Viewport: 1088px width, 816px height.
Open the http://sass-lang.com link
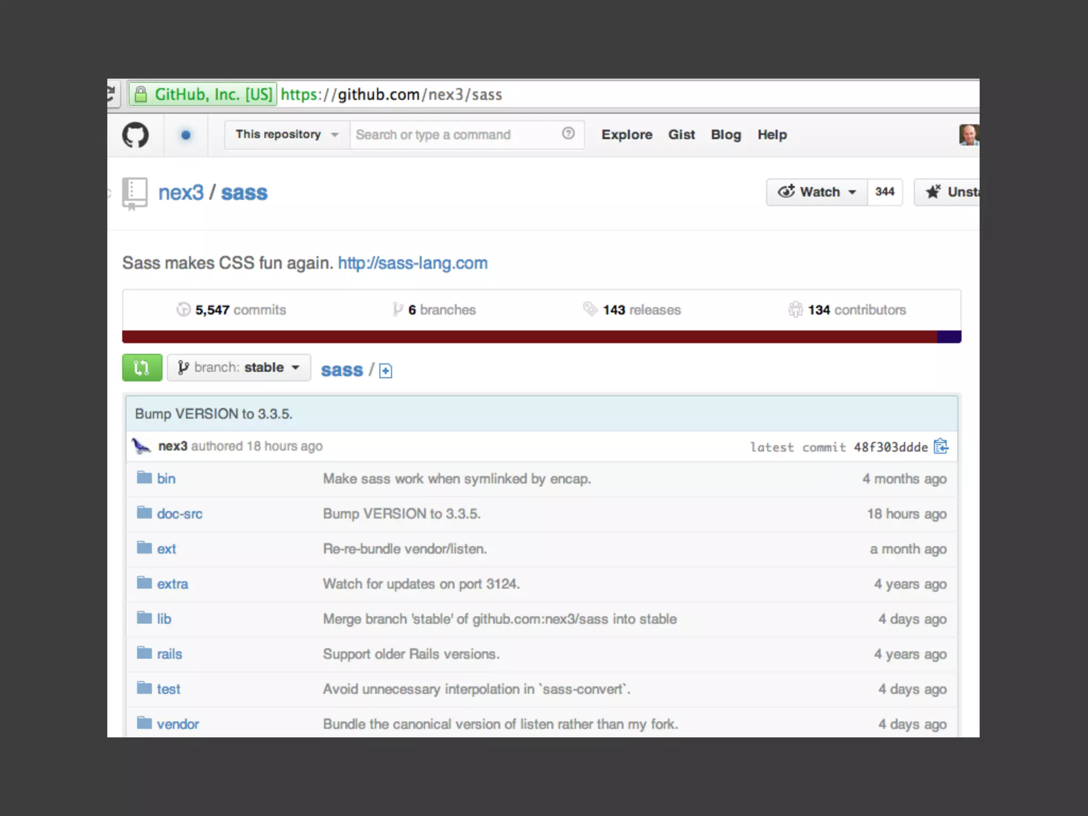[x=413, y=263]
